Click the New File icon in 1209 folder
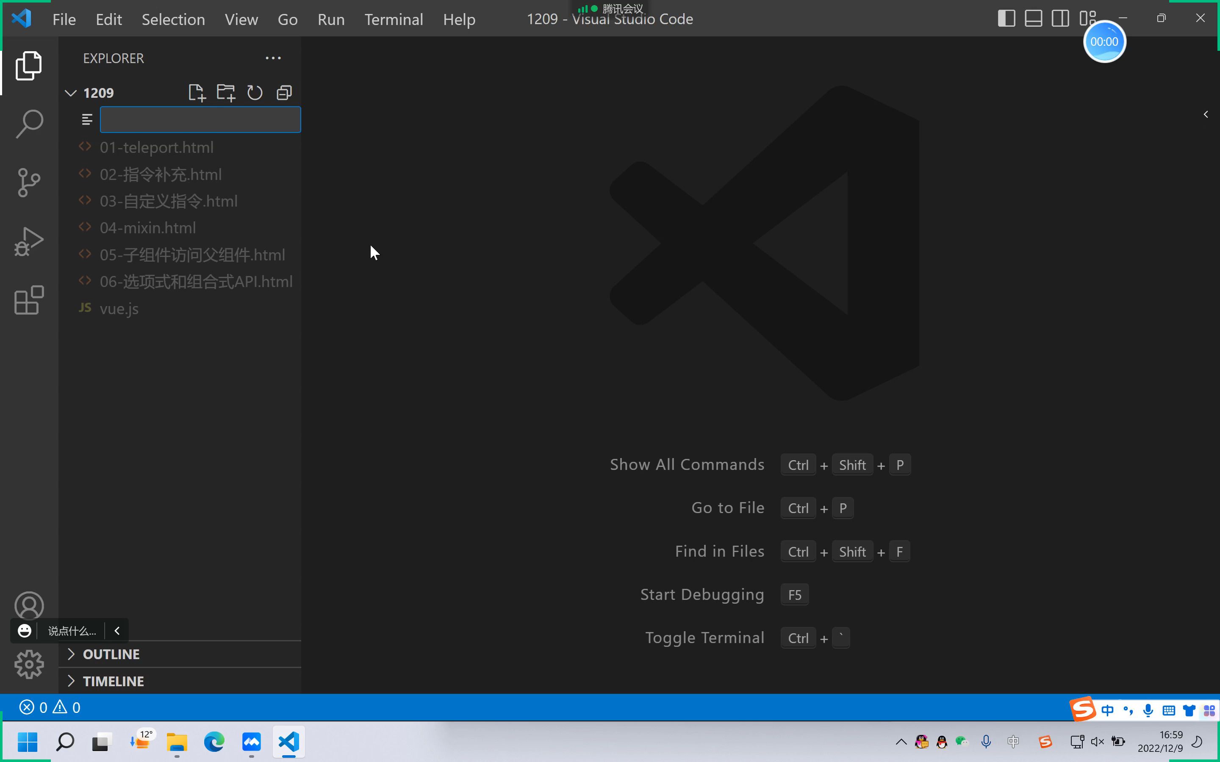Viewport: 1220px width, 762px height. 197,93
